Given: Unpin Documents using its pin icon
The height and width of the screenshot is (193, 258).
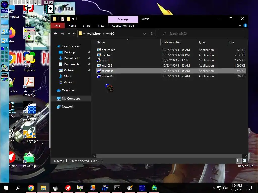Looking at the screenshot, I should pos(89,64).
